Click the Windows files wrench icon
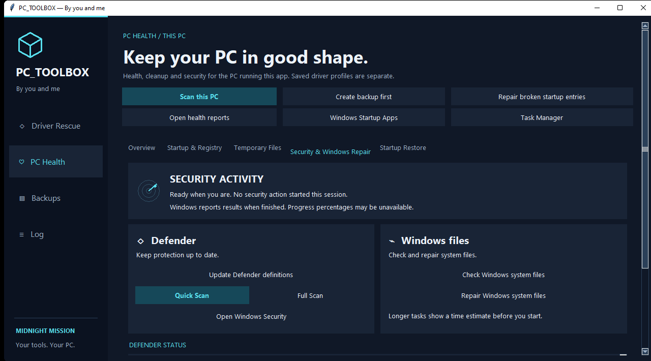This screenshot has width=651, height=361. tap(392, 241)
